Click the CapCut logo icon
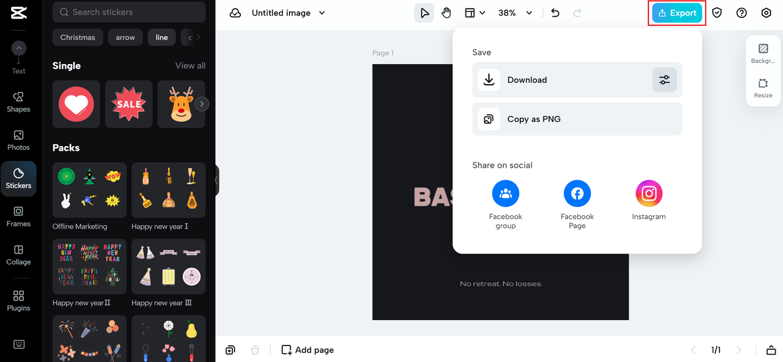The height and width of the screenshot is (362, 783). [x=19, y=13]
